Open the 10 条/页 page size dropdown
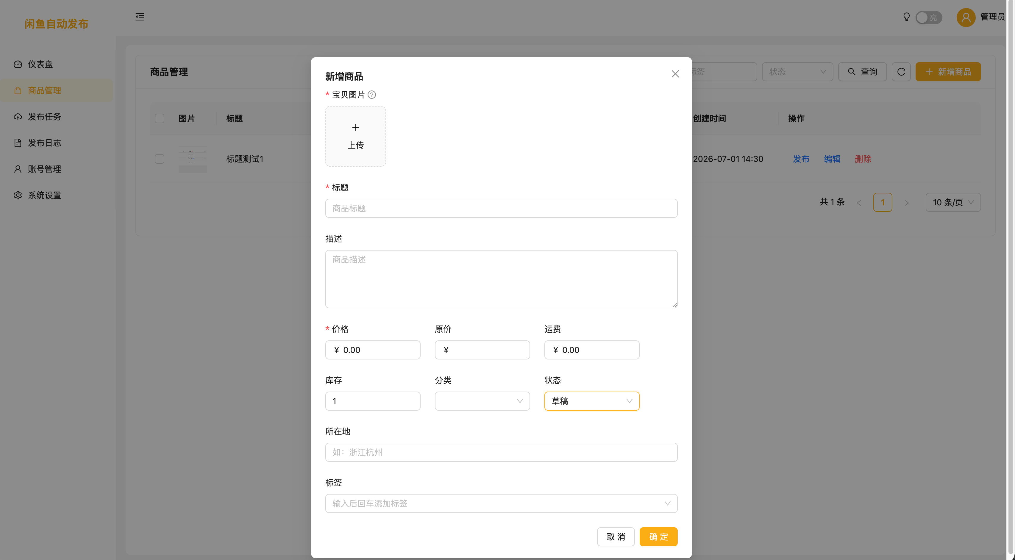1015x560 pixels. (953, 202)
